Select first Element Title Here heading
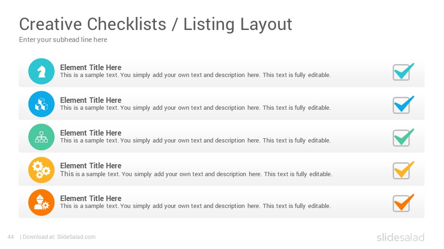Viewport: 444px width, 249px height. tap(91, 67)
